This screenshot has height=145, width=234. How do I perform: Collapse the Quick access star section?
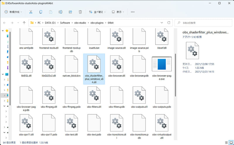click(3, 31)
